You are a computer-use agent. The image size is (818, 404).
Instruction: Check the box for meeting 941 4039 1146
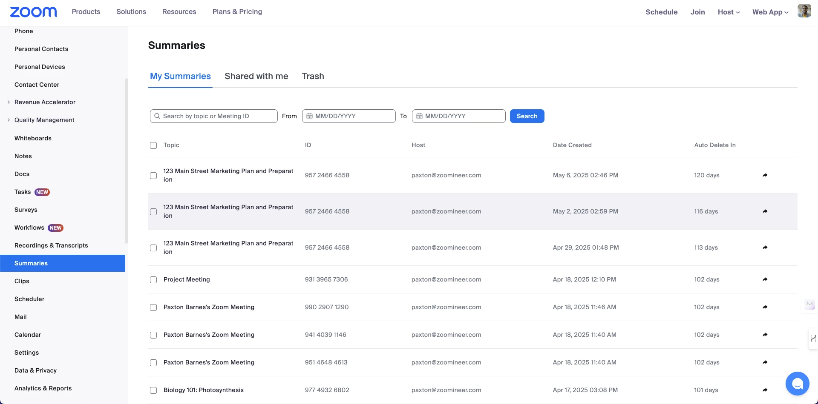coord(153,335)
